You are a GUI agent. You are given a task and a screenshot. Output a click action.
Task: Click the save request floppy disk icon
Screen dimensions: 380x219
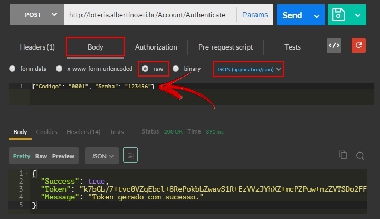tap(338, 15)
